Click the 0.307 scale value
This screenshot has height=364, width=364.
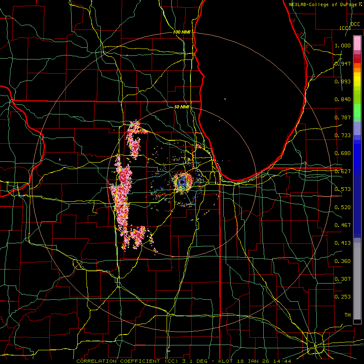(x=343, y=279)
